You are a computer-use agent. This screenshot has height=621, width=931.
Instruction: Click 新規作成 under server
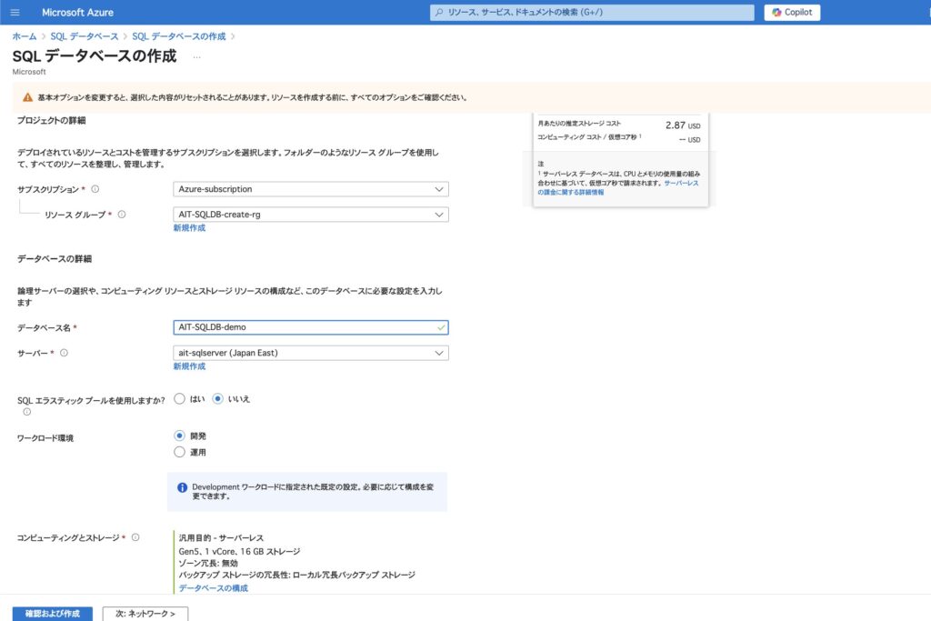tap(189, 366)
